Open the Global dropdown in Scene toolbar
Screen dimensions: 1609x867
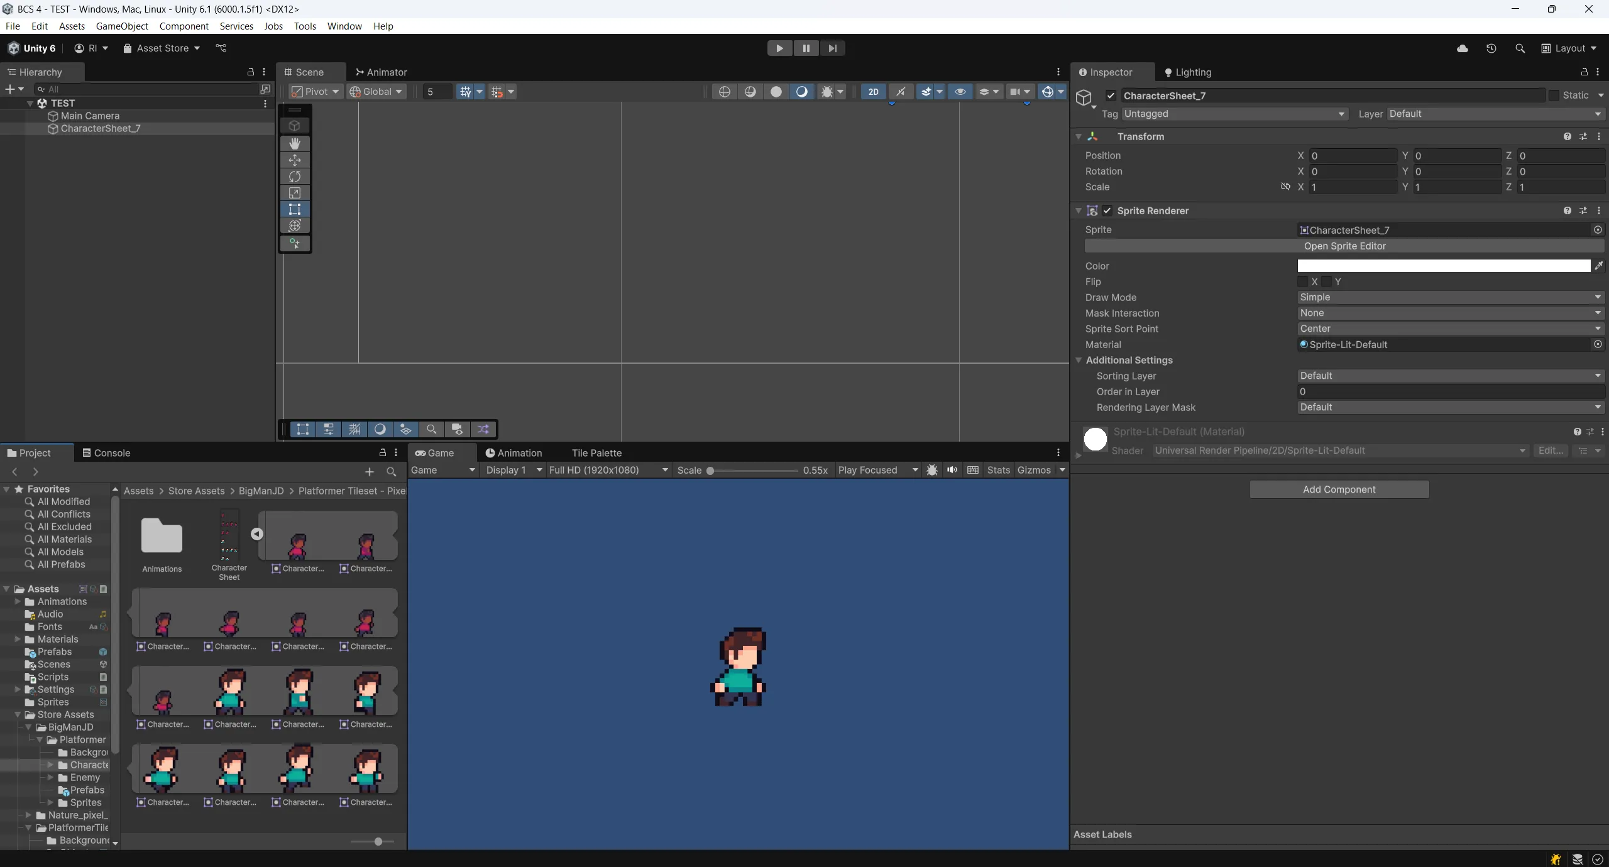tap(376, 92)
